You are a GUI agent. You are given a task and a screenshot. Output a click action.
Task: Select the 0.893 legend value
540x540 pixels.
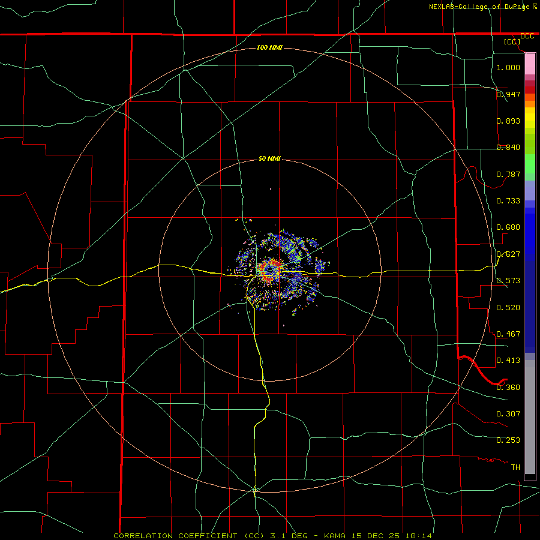(x=508, y=121)
